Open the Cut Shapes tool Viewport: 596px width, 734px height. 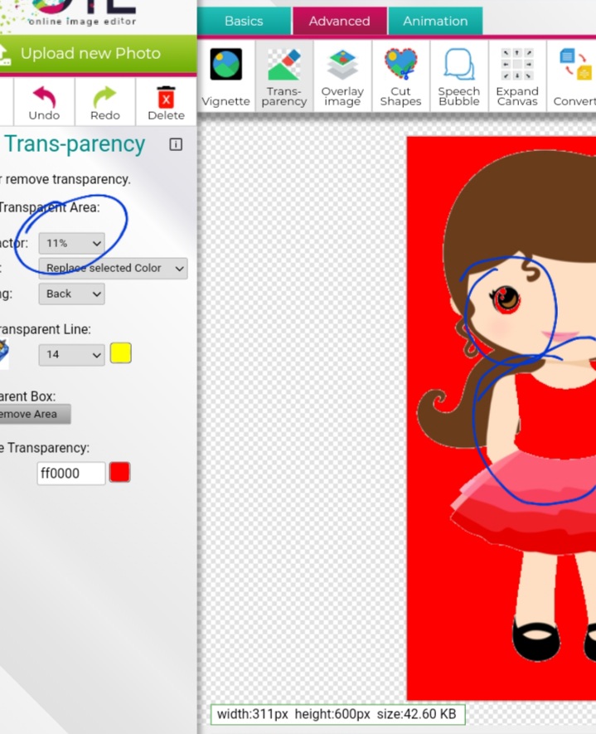point(400,75)
